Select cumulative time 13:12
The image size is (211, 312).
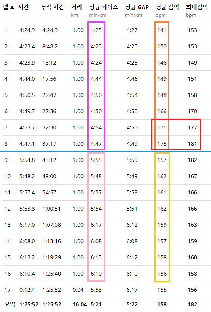(x=49, y=63)
